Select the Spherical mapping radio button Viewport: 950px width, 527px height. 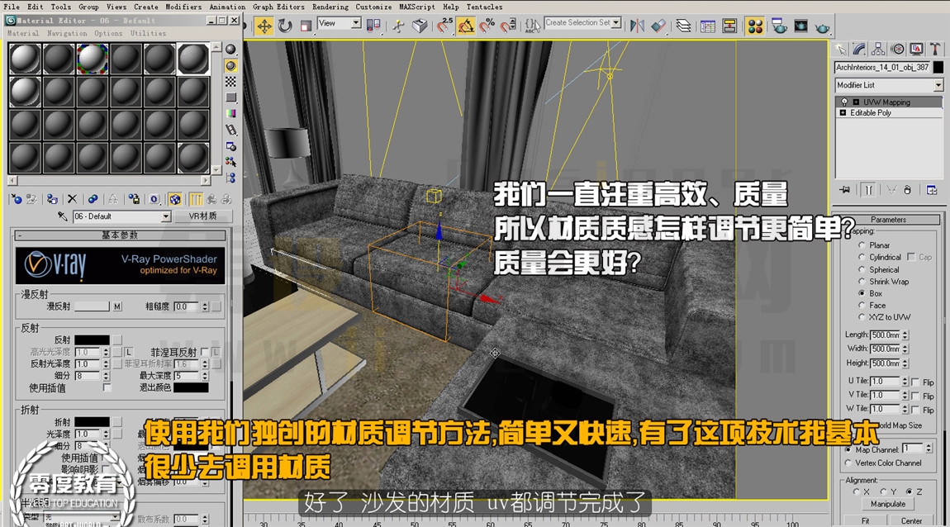tap(862, 269)
